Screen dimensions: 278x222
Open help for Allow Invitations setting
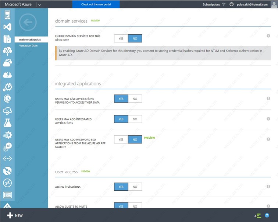click(x=268, y=187)
